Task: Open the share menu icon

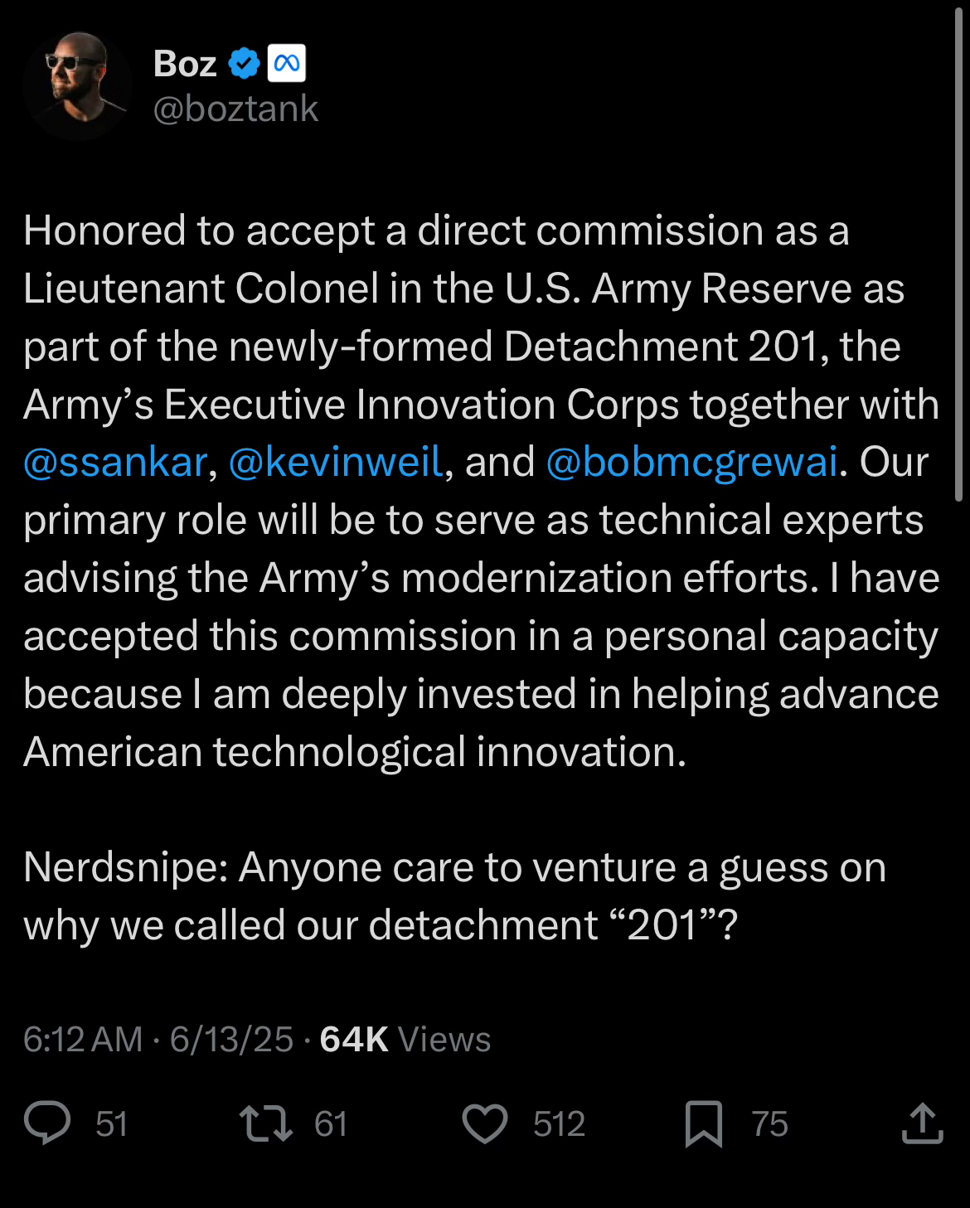Action: [x=922, y=1123]
